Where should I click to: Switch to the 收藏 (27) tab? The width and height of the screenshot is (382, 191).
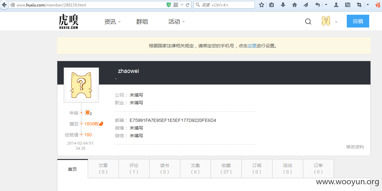click(x=226, y=169)
